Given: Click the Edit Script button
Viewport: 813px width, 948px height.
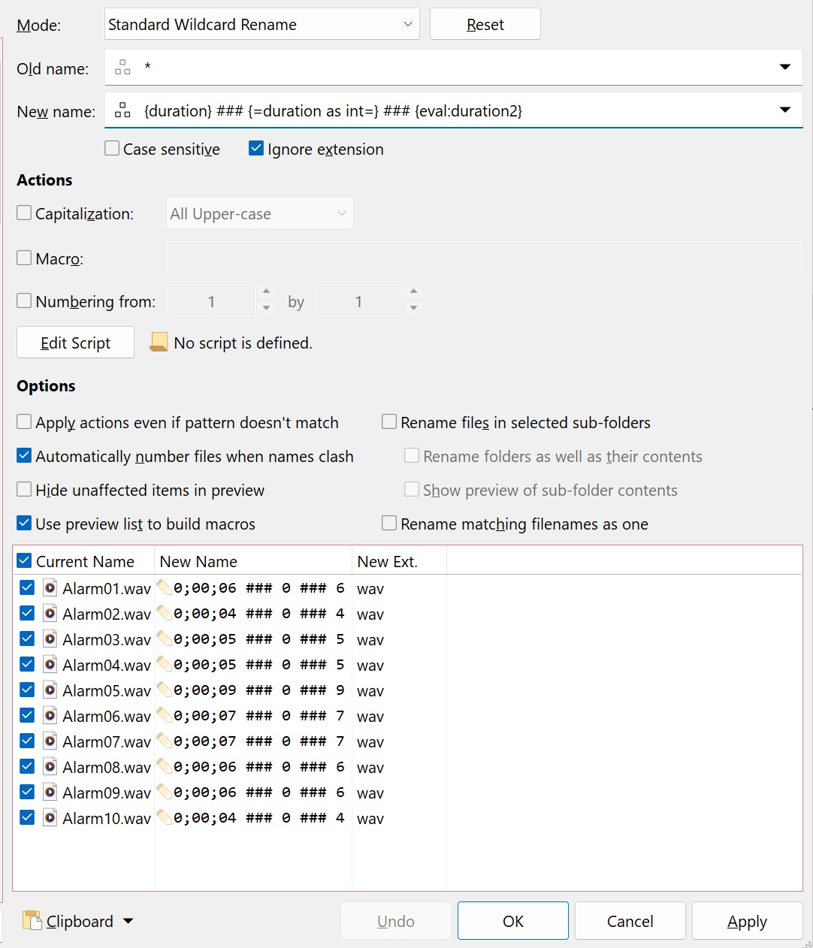Looking at the screenshot, I should pos(75,343).
